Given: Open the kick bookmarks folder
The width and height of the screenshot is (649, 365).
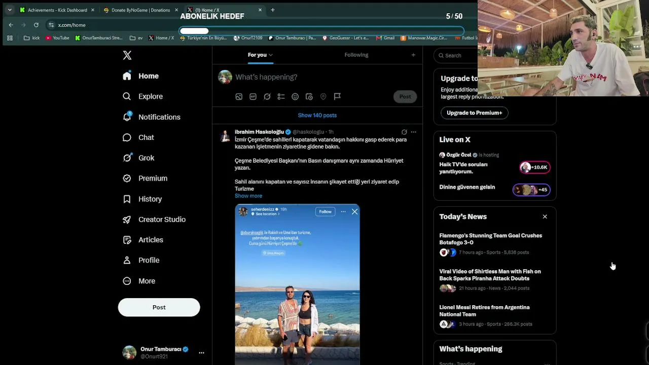Looking at the screenshot, I should [31, 38].
